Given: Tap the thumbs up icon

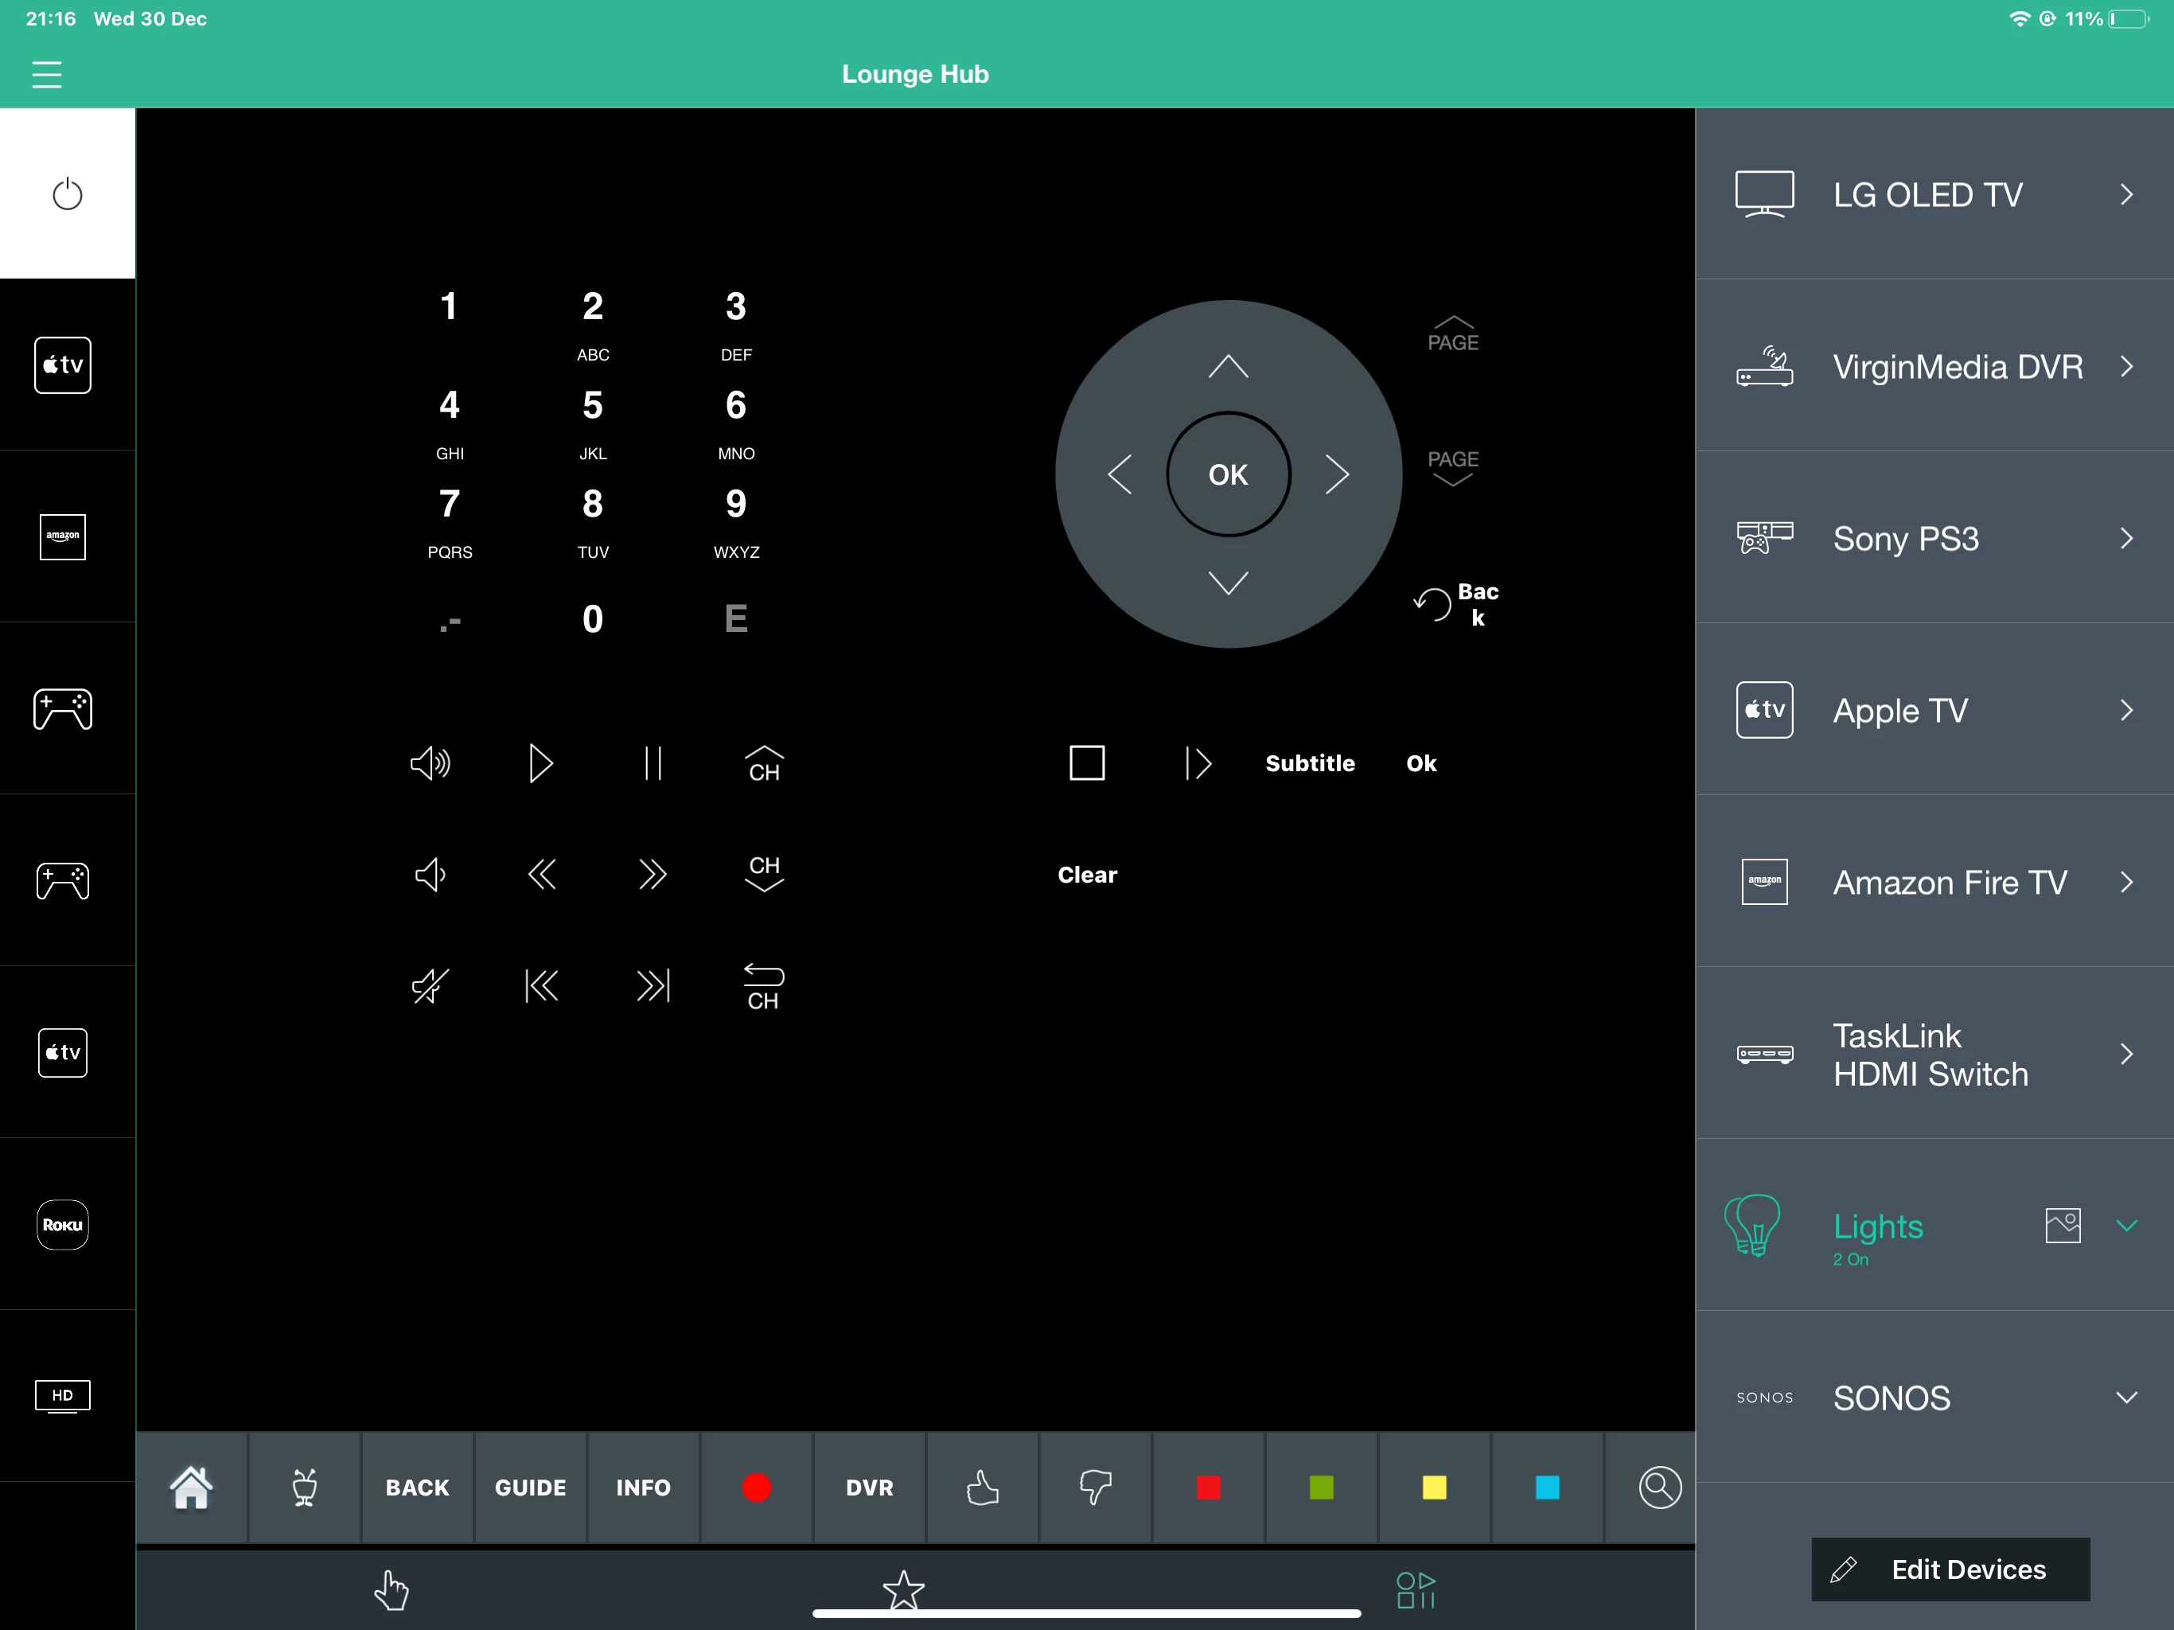Looking at the screenshot, I should point(982,1487).
